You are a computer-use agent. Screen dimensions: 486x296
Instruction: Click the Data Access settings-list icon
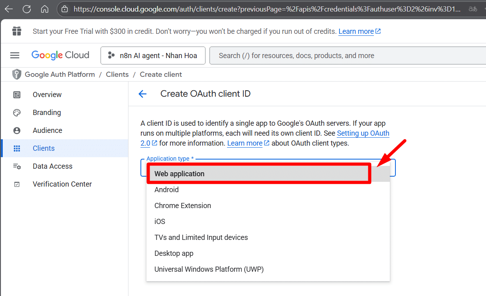(17, 166)
